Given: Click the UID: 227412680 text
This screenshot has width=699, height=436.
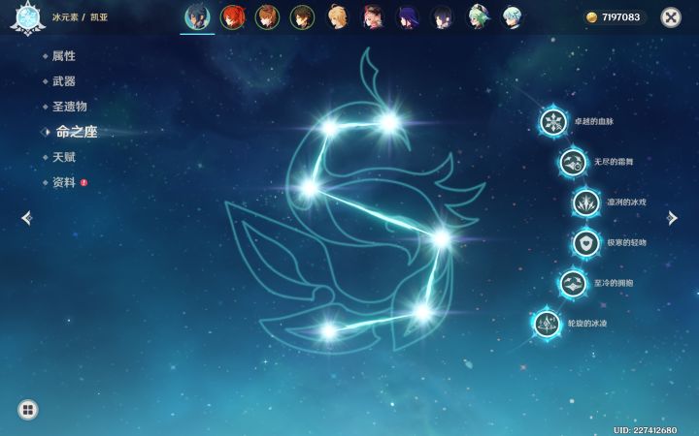Looking at the screenshot, I should [645, 430].
